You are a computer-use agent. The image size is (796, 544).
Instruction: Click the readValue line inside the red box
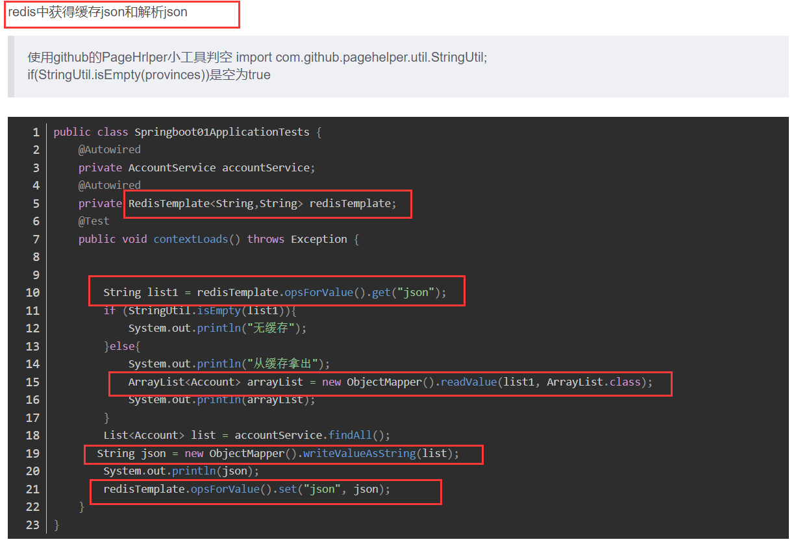coord(390,382)
